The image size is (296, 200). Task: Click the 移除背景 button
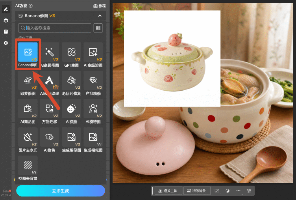[197, 191]
